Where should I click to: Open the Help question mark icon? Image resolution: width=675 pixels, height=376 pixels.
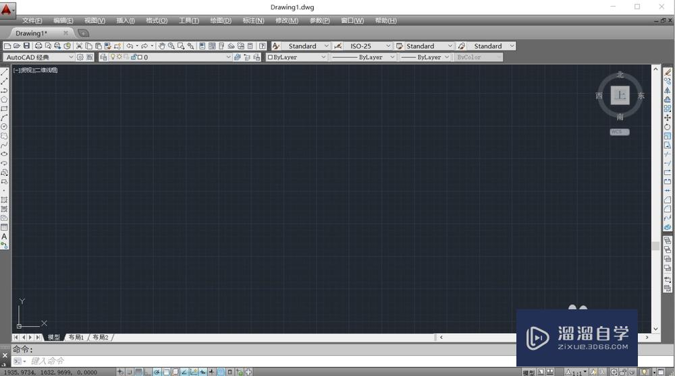(x=262, y=46)
